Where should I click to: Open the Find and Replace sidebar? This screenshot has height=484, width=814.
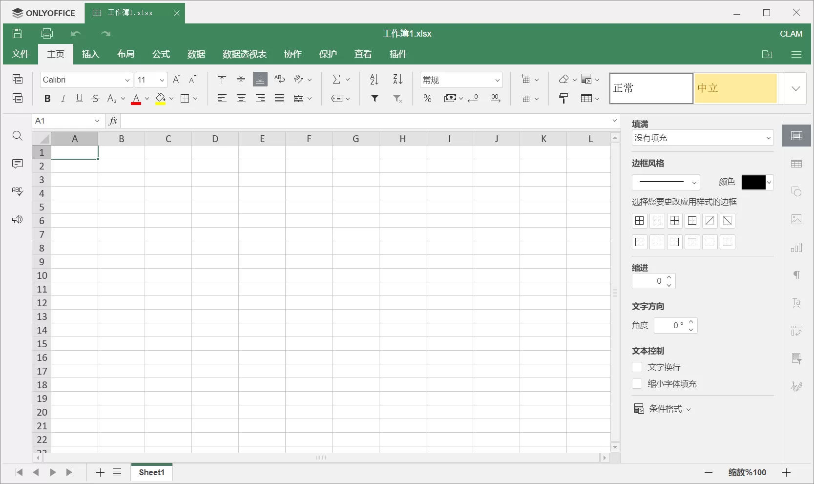[x=18, y=136]
